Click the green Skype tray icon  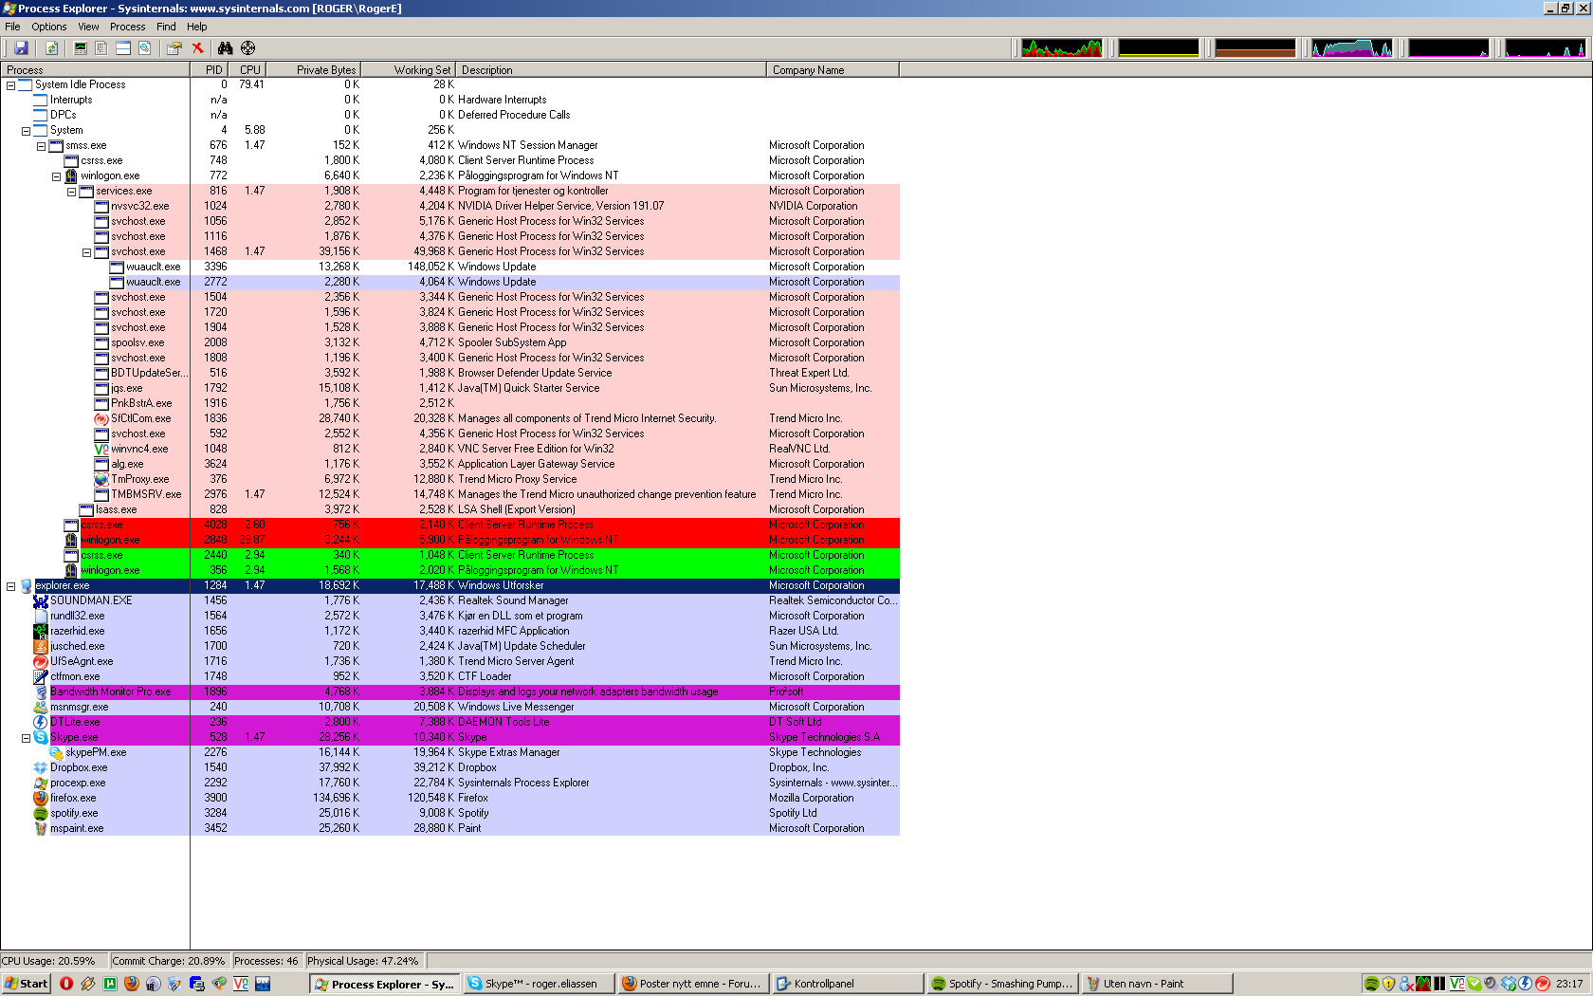tap(1474, 984)
